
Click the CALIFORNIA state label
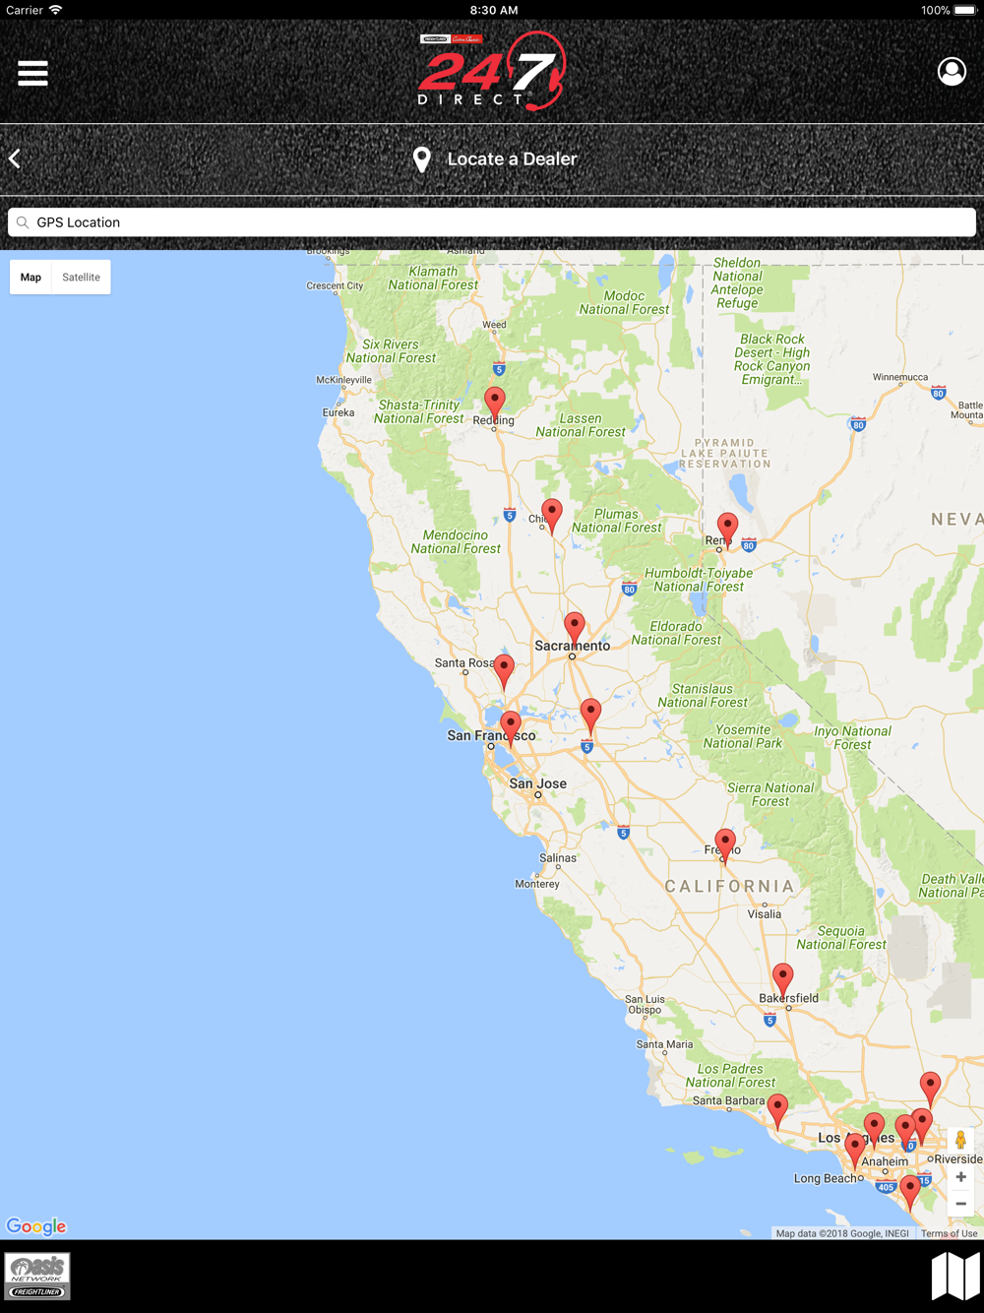(x=729, y=886)
